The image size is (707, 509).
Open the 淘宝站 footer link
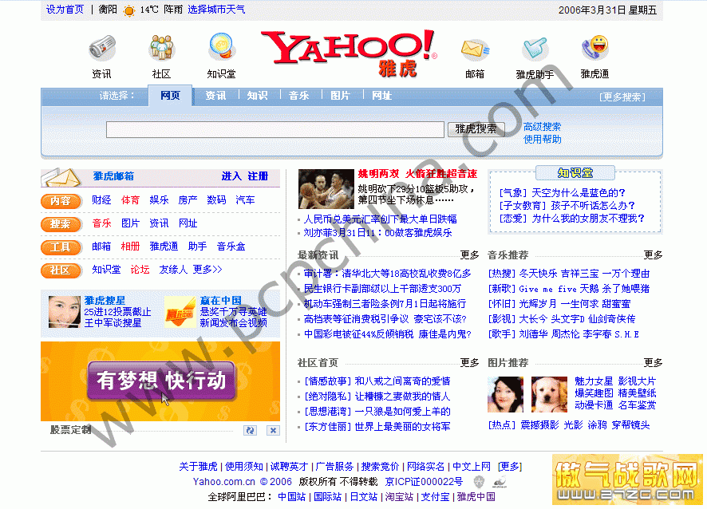tap(399, 497)
